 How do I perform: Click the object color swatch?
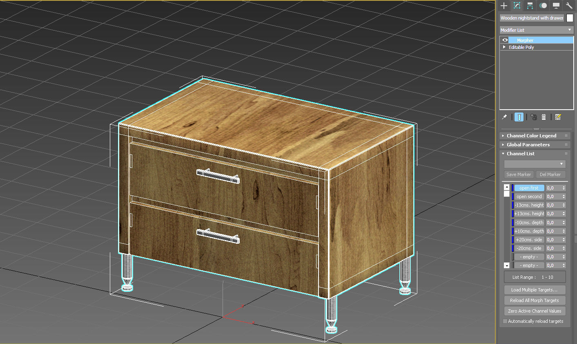click(x=570, y=18)
